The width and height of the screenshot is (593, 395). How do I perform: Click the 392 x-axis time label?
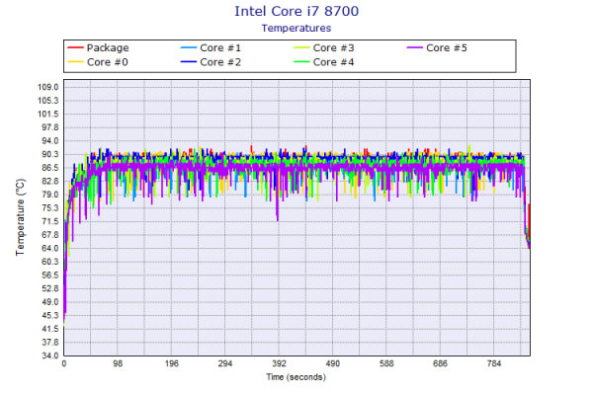[x=279, y=363]
